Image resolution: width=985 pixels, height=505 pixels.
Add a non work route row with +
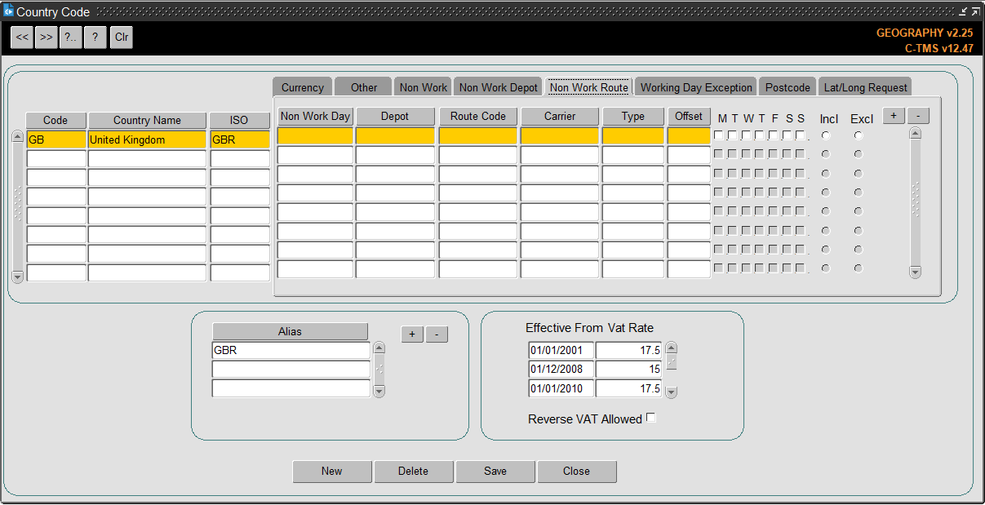pyautogui.click(x=894, y=116)
